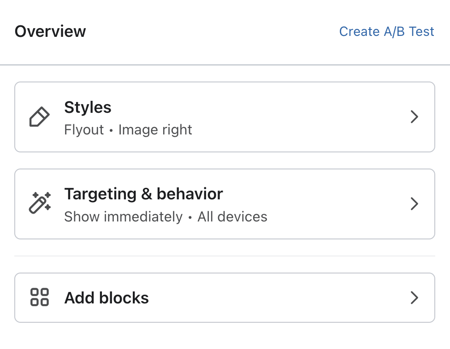Viewport: 450px width, 349px height.
Task: Select the Overview heading
Action: (x=50, y=31)
